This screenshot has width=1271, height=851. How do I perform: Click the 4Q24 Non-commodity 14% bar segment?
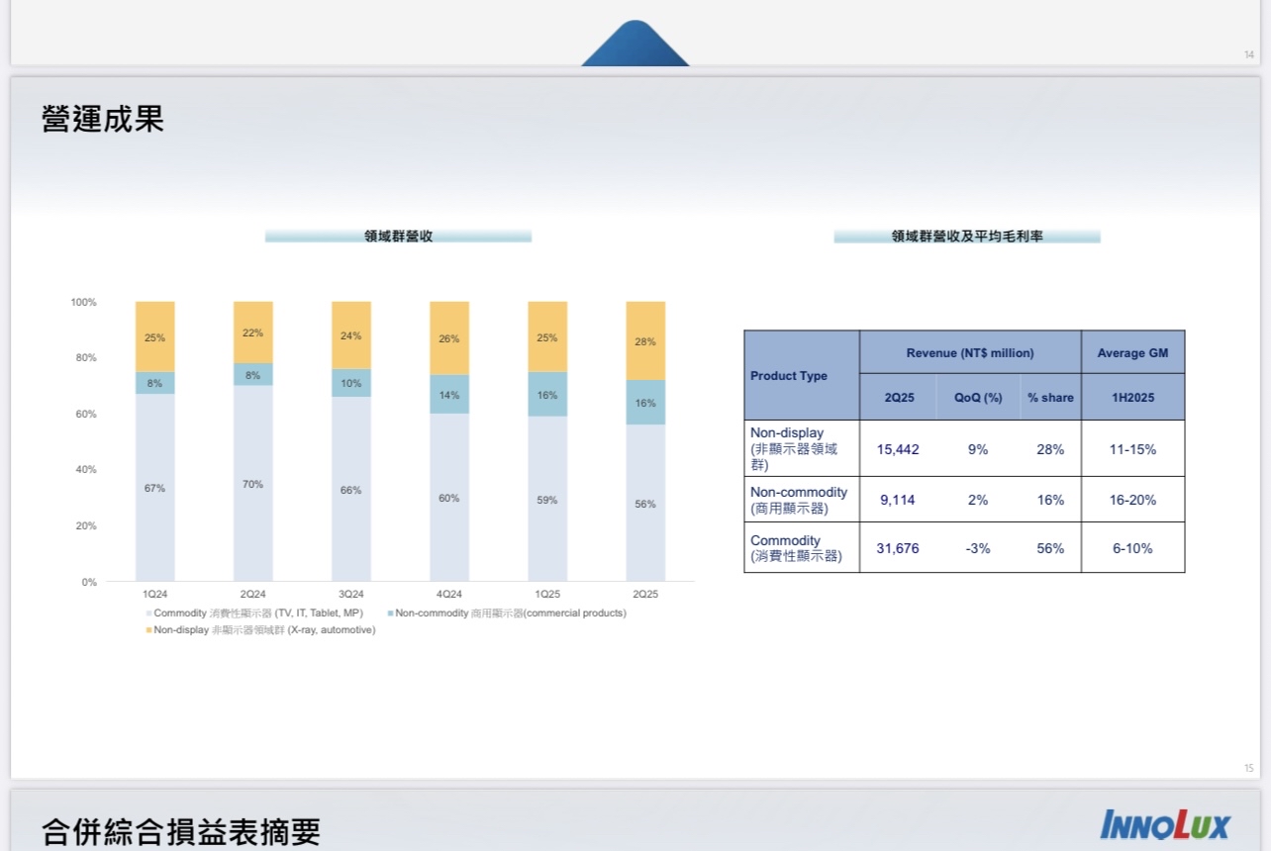click(x=448, y=395)
